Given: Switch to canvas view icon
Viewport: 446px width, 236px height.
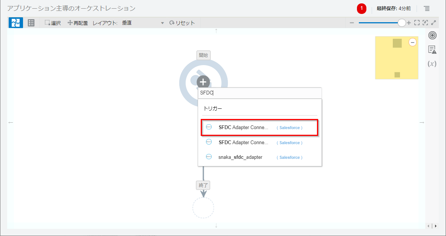Looking at the screenshot, I should tap(15, 23).
